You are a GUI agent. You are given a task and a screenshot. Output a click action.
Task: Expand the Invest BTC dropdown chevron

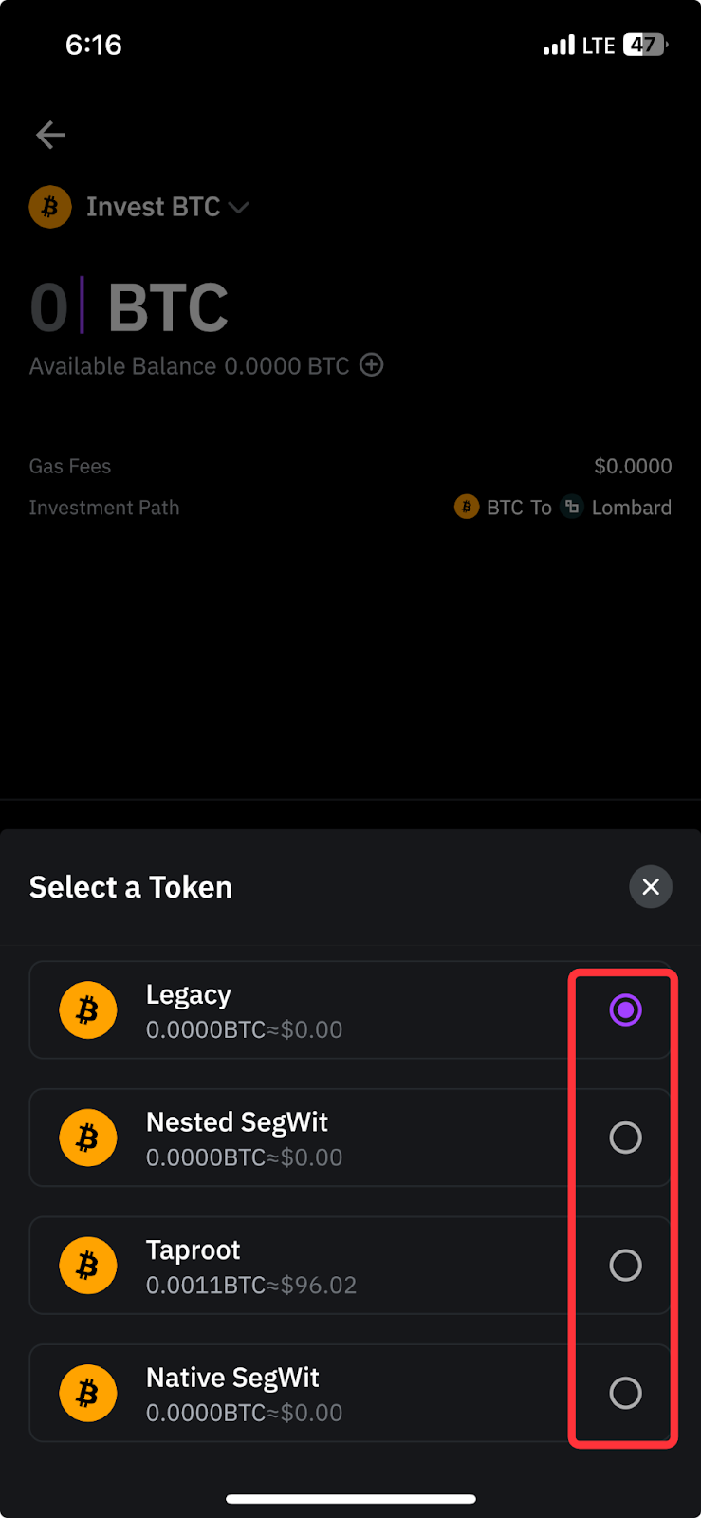(239, 208)
